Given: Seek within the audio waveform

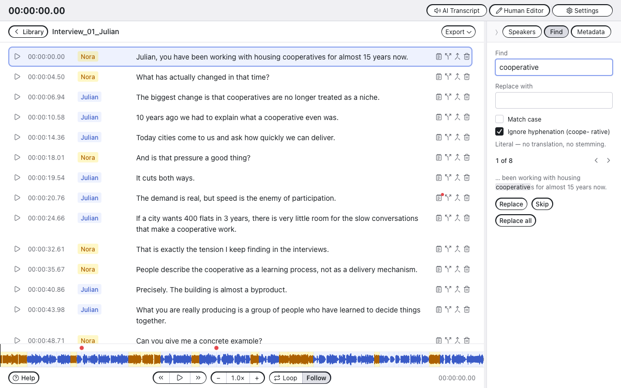Looking at the screenshot, I should 242,359.
